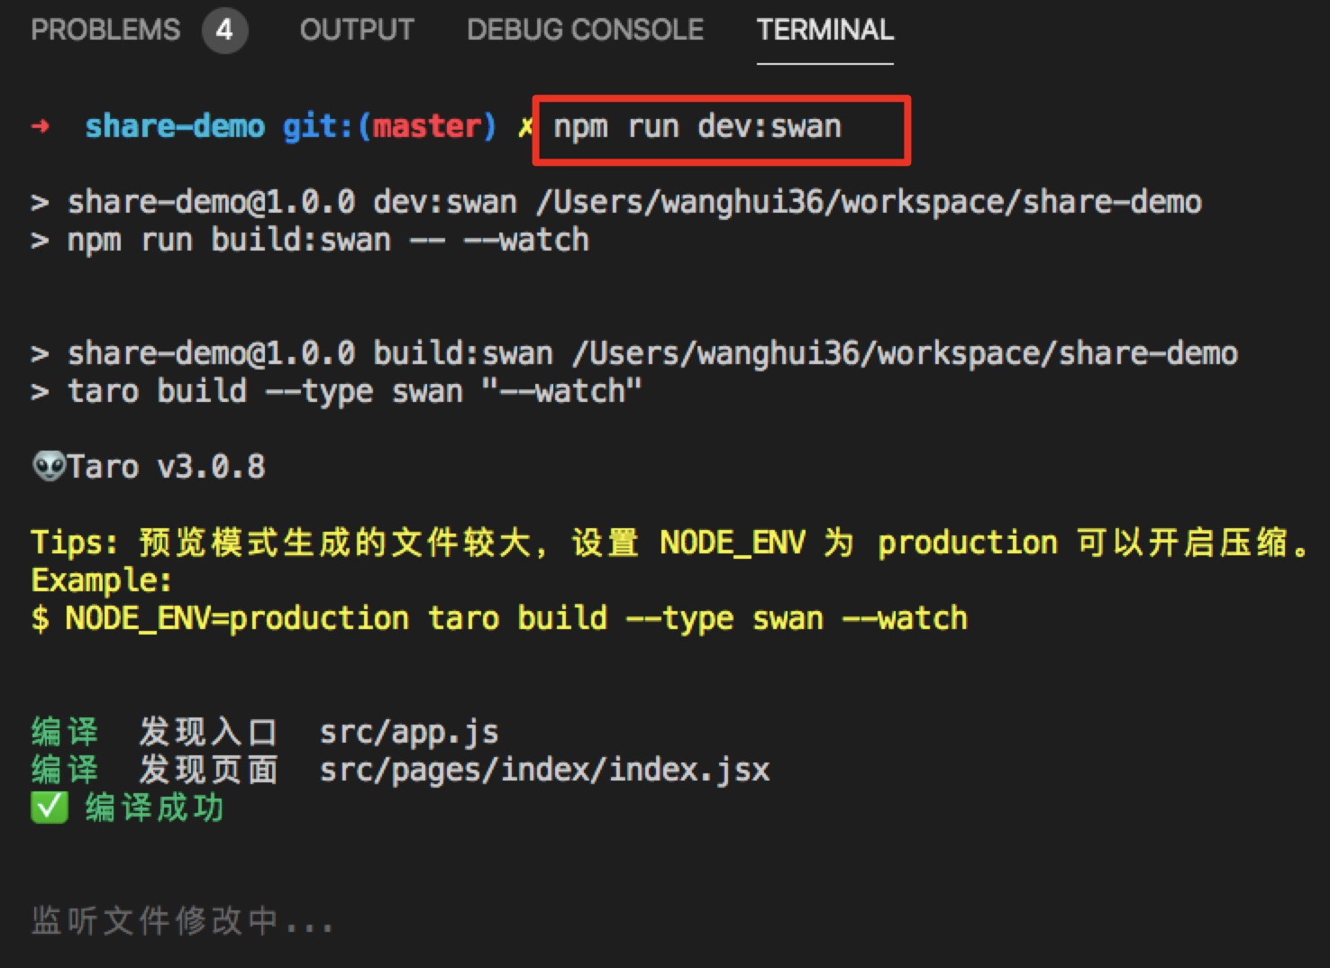The width and height of the screenshot is (1330, 968).
Task: Click the 发现入口 label
Action: (208, 732)
